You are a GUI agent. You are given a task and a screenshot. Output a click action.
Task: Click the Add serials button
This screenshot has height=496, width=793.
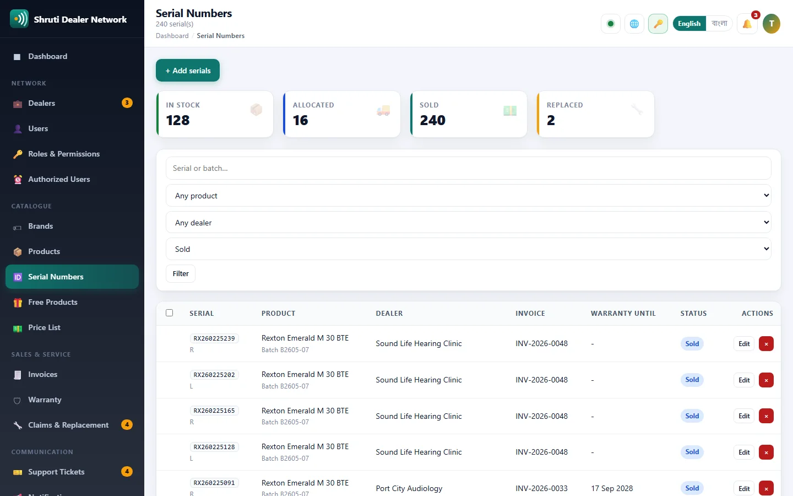pyautogui.click(x=188, y=71)
